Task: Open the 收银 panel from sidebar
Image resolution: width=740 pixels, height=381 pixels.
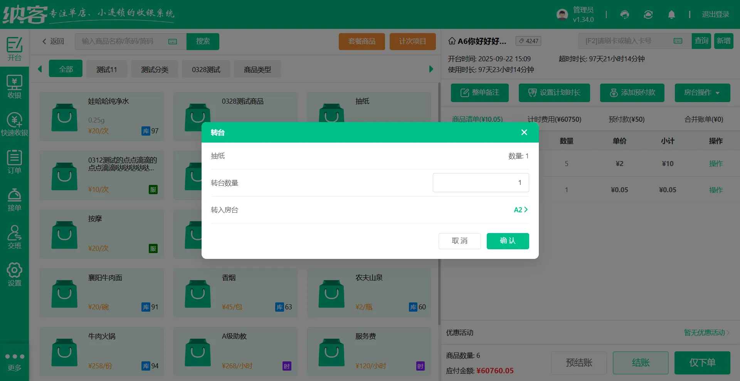Action: point(15,86)
